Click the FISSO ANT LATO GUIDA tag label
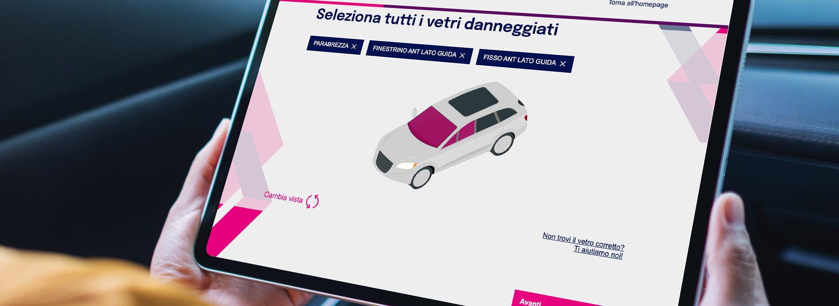 point(520,60)
